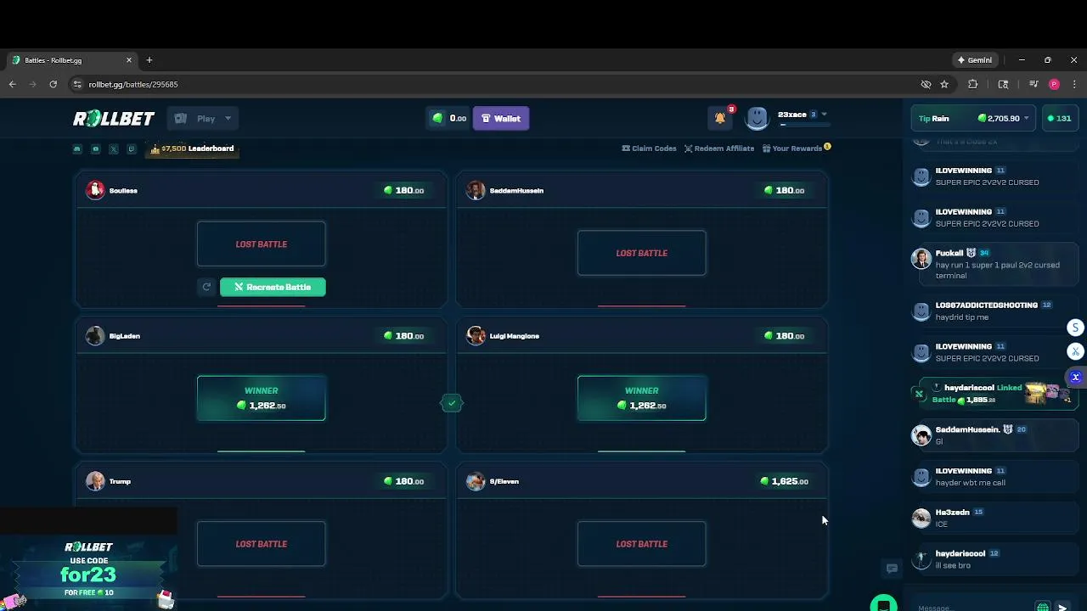This screenshot has width=1087, height=611.
Task: Expand the Play dropdown menu
Action: 203,119
